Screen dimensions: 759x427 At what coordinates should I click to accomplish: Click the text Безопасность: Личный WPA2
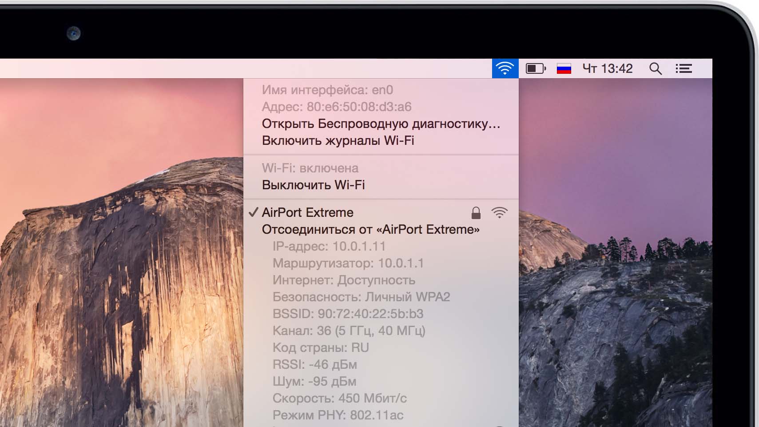(x=362, y=297)
